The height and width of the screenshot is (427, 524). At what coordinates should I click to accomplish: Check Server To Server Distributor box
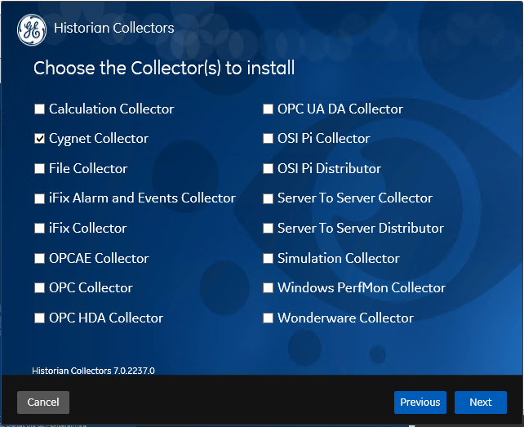pyautogui.click(x=268, y=229)
